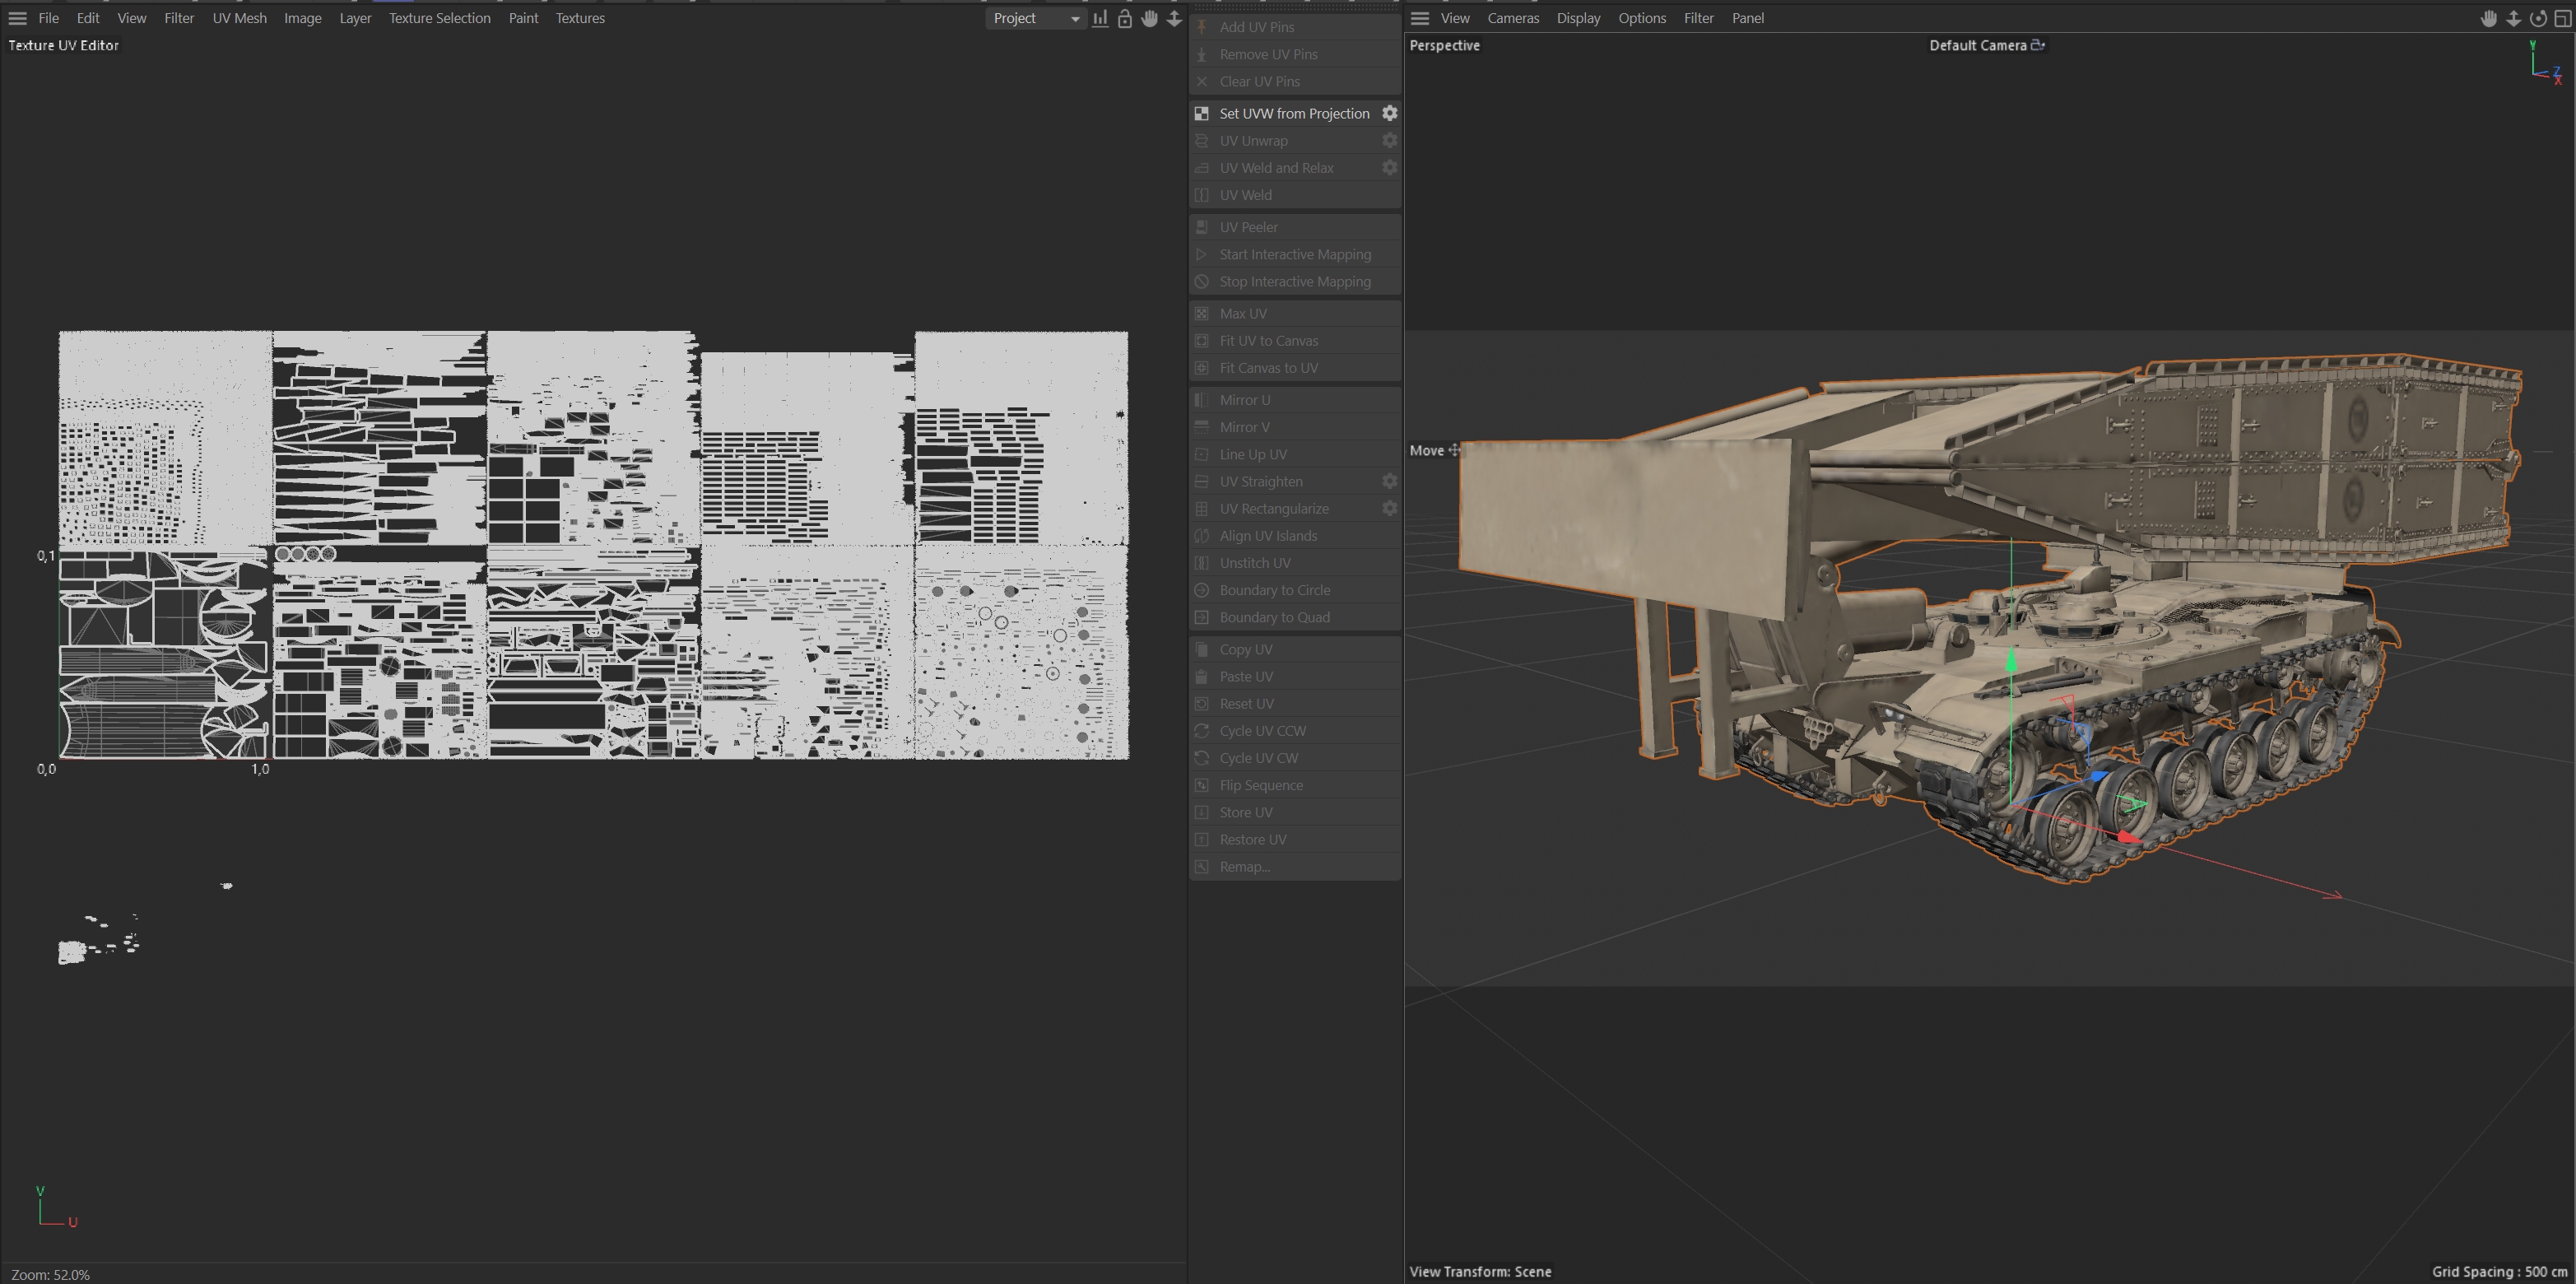Open the Texture Selection menu
Viewport: 2576px width, 1284px height.
(439, 18)
